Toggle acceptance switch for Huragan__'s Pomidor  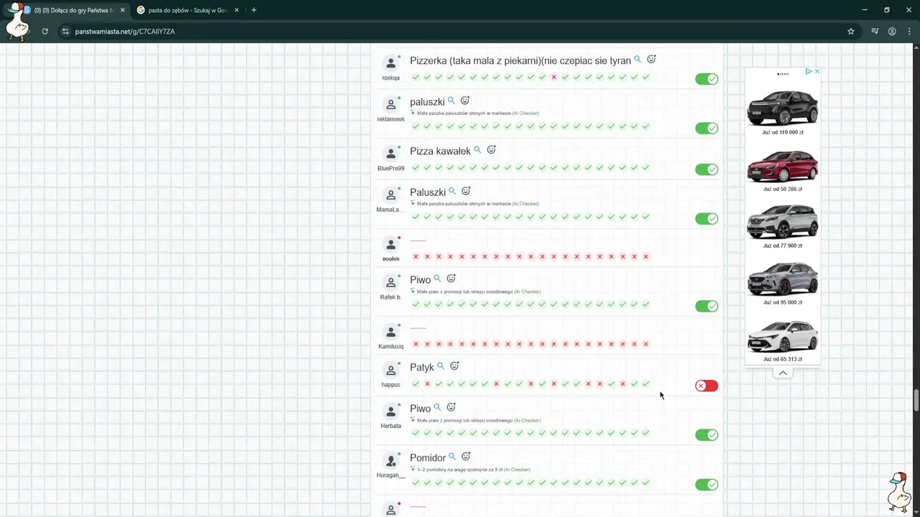707,485
